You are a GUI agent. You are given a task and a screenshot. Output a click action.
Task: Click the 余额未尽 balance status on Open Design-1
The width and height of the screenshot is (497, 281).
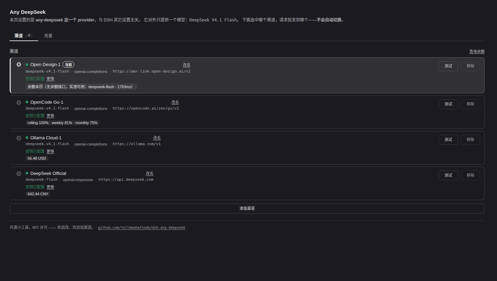[x=81, y=87]
